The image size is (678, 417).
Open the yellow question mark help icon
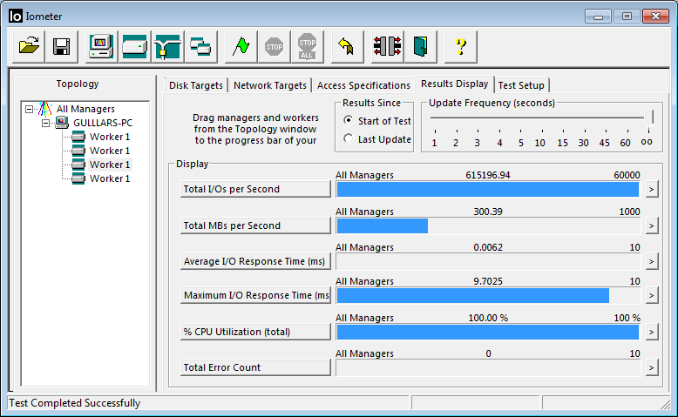[461, 47]
